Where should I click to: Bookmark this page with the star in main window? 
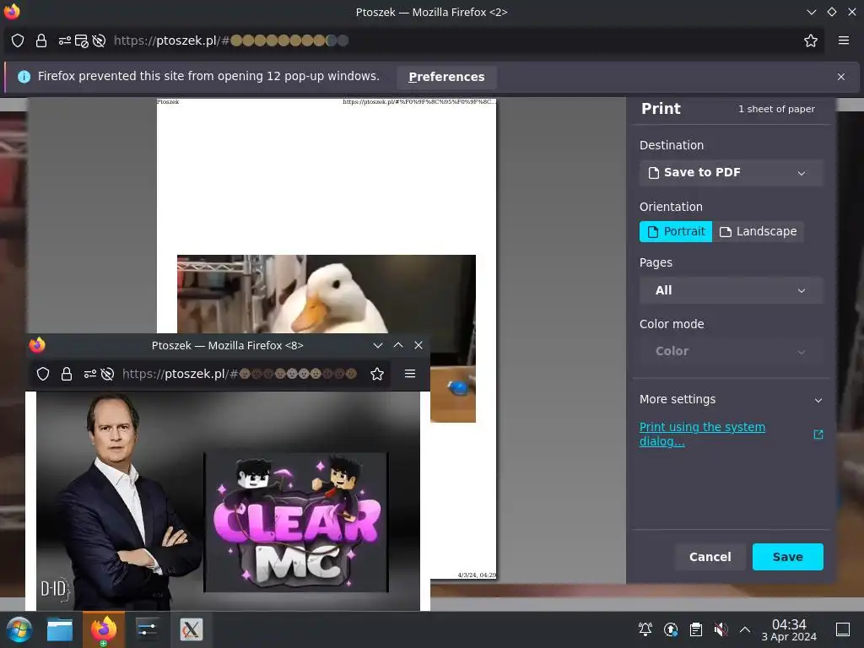click(x=811, y=40)
